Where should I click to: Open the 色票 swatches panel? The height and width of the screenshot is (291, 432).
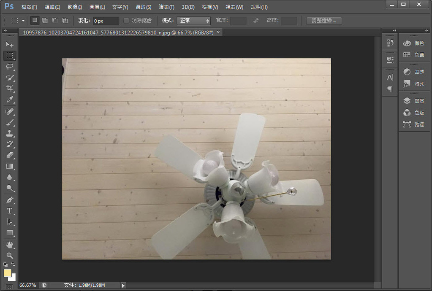(414, 55)
